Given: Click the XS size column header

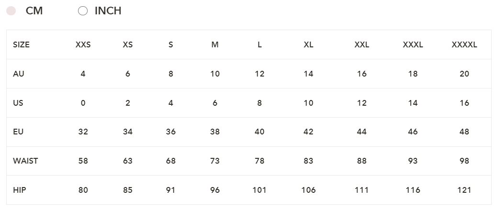Looking at the screenshot, I should 127,45.
